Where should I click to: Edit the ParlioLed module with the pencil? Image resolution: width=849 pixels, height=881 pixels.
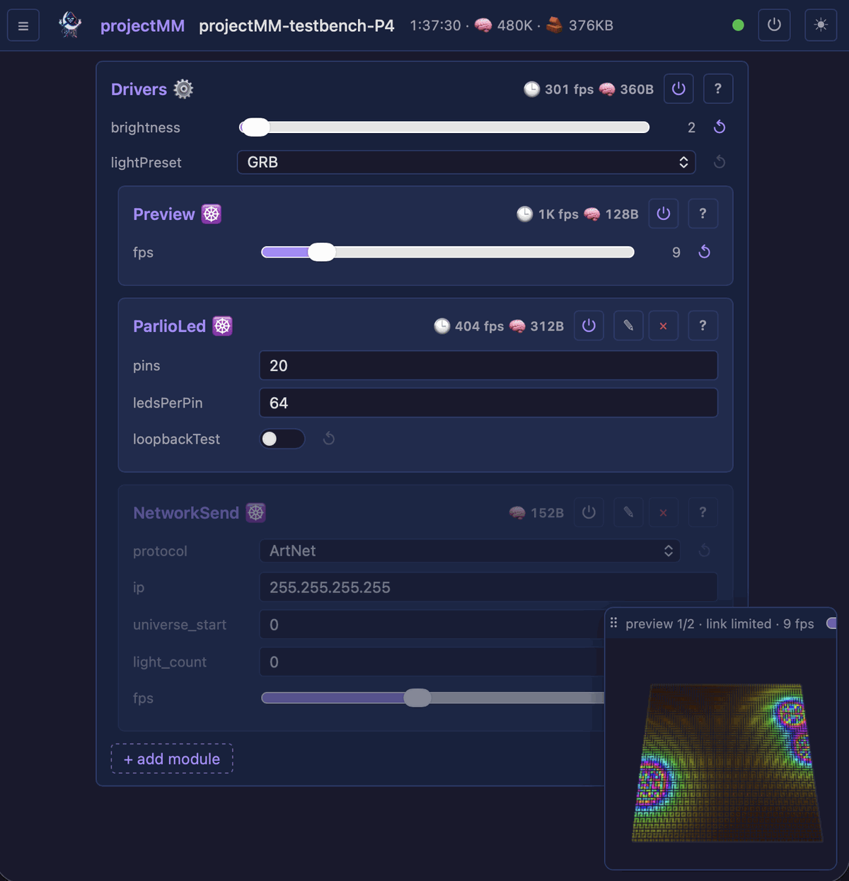(x=628, y=326)
